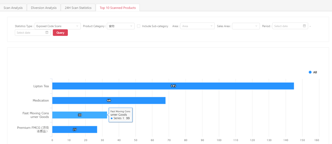
Task: Expand the Sales Area dropdown
Action: tap(245, 26)
